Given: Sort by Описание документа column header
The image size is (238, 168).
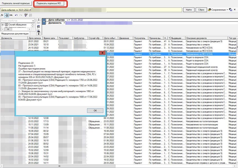Looking at the screenshot, I should 207,38.
